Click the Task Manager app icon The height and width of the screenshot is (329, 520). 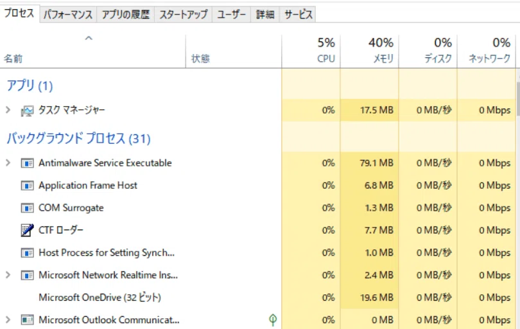click(27, 111)
